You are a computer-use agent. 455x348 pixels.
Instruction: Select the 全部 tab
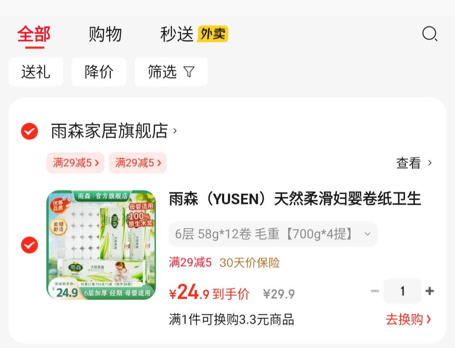[x=34, y=34]
